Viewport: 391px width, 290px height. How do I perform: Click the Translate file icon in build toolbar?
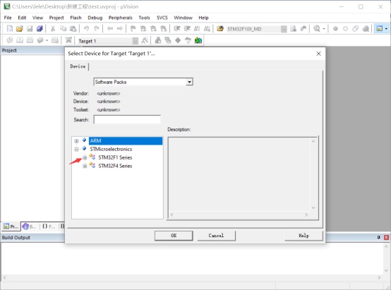9,40
